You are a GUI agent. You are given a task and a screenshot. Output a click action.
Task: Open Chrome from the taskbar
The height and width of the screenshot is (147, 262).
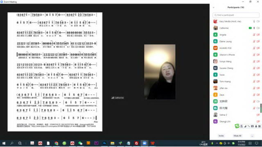coord(56,143)
